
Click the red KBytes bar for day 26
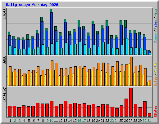click(x=126, y=108)
